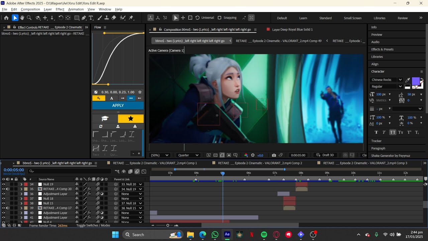Click the purple fill color swatch
Screen dimensions: 428x241
point(415,81)
